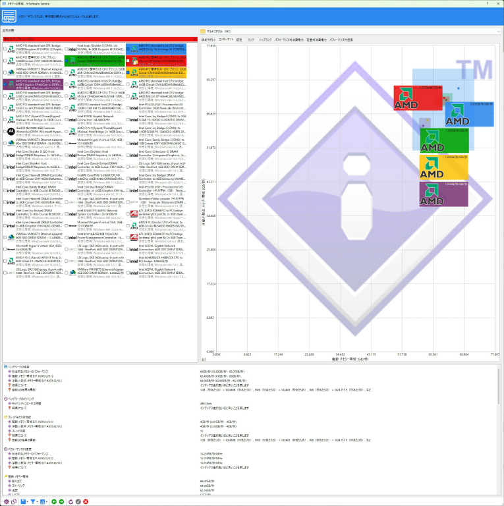
Task: Click the blue chart icon in toolbar
Action: pyautogui.click(x=42, y=501)
